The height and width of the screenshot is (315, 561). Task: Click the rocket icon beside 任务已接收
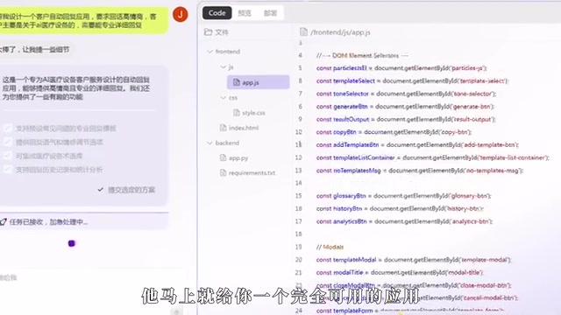(x=4, y=221)
